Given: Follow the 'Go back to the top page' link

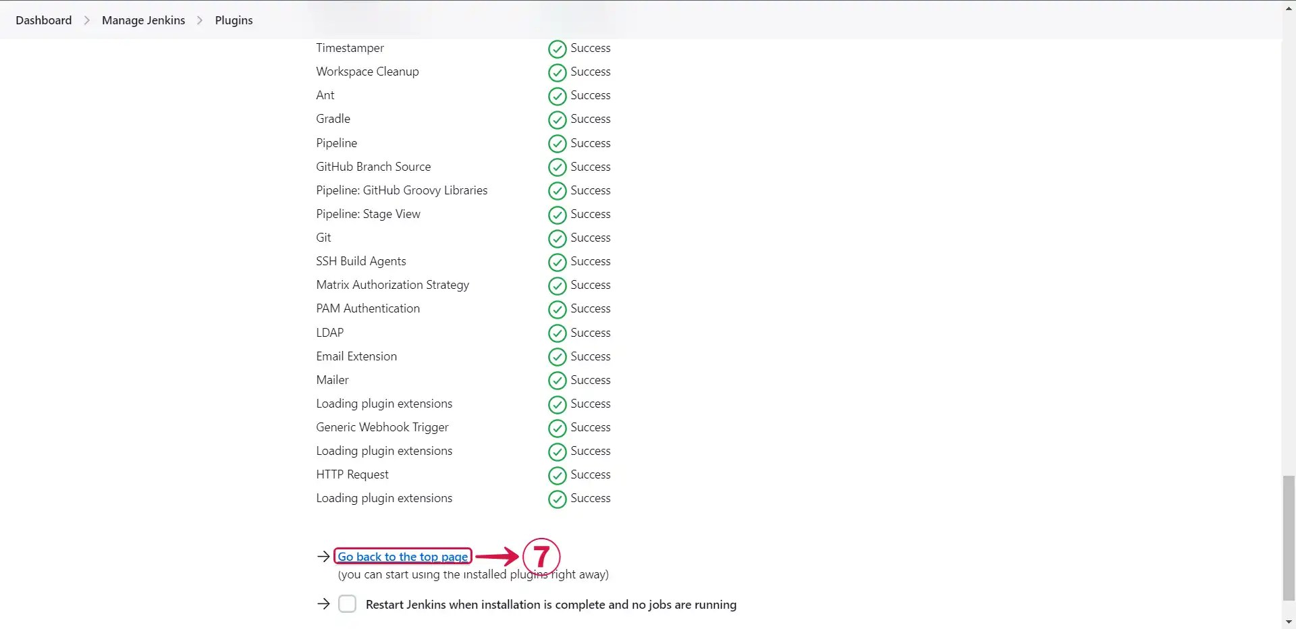Looking at the screenshot, I should pyautogui.click(x=403, y=557).
